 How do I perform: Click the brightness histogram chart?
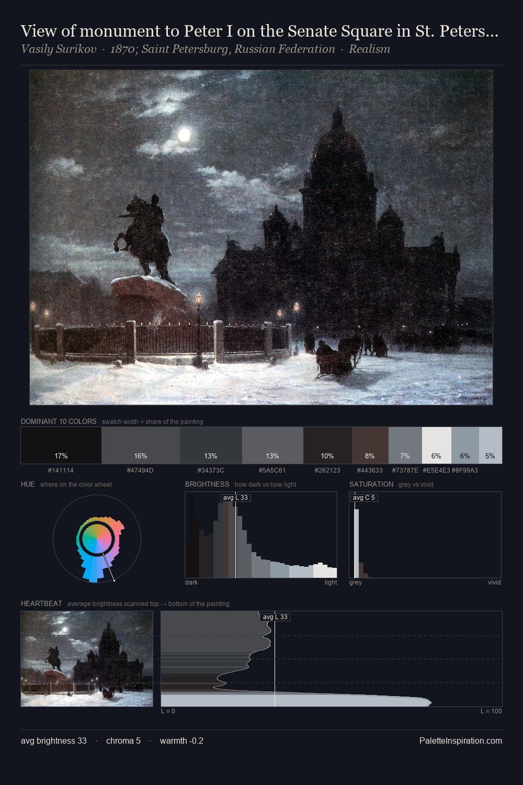click(261, 535)
